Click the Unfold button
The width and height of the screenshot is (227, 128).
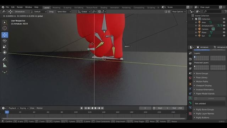[x=210, y=98]
